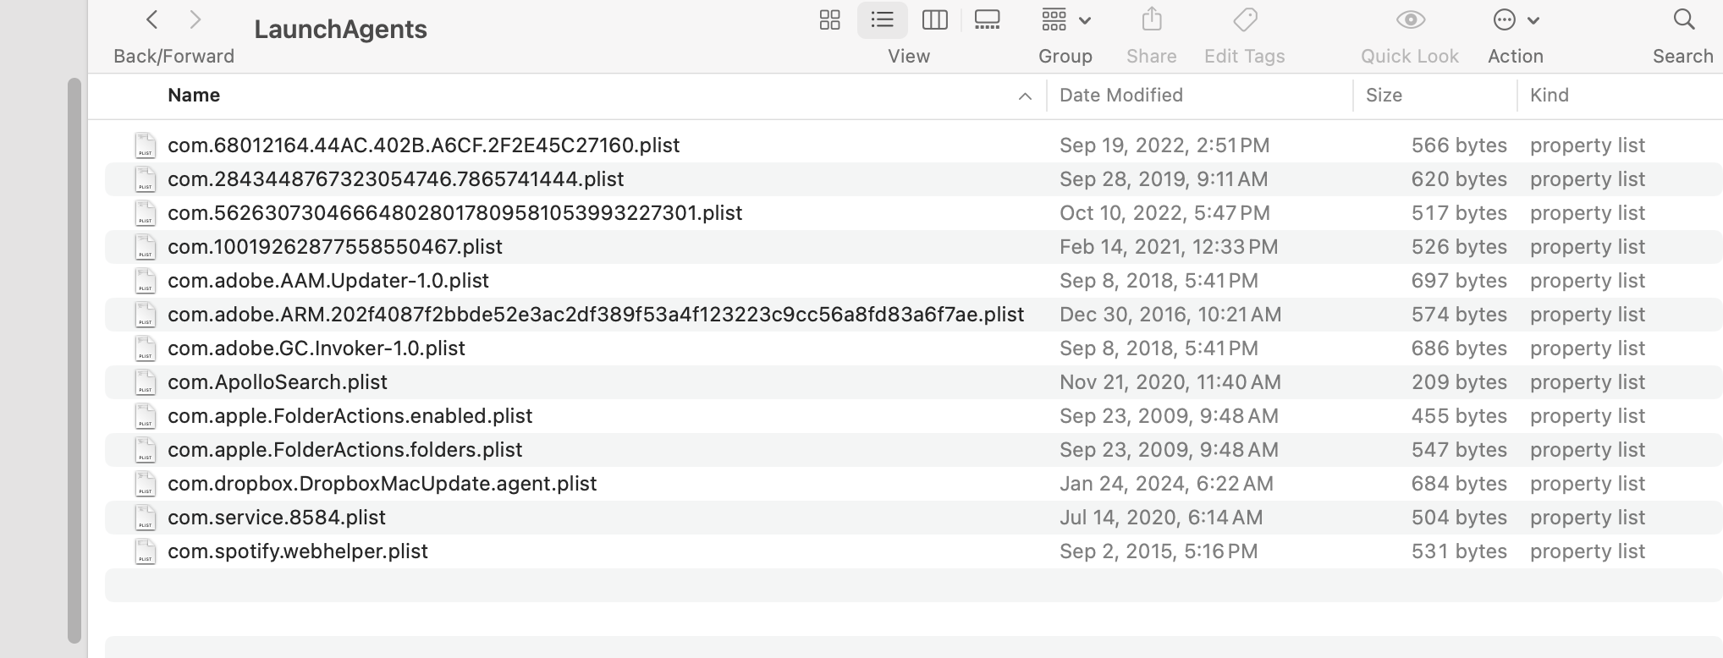Switch to list view
The width and height of the screenshot is (1723, 658).
tap(882, 20)
